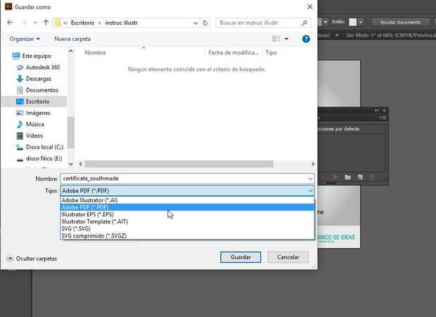
Task: Click the horizontal scrollbar left arrow
Action: click(80, 164)
